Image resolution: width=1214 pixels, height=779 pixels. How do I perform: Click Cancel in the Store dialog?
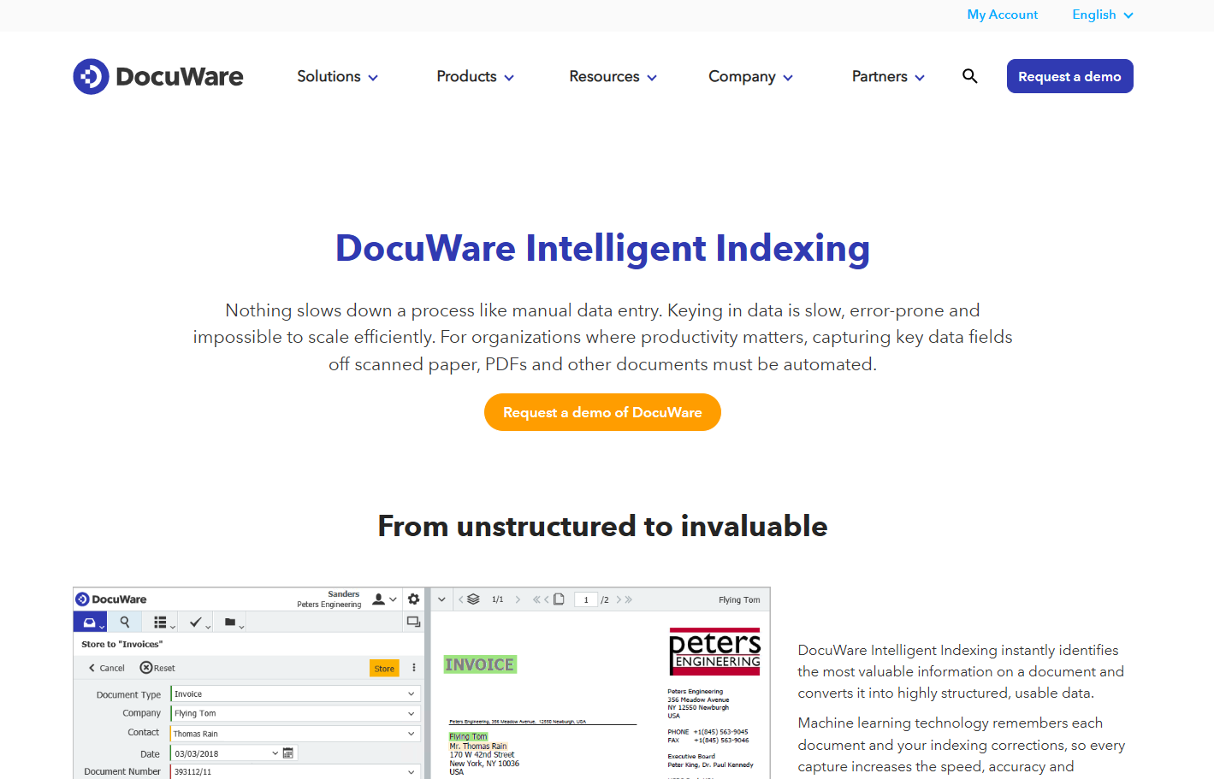pyautogui.click(x=107, y=668)
